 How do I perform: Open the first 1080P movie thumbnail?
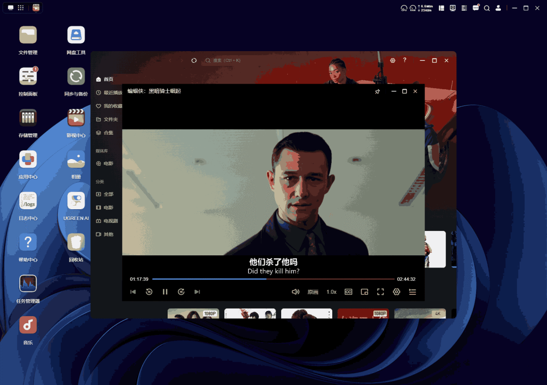click(193, 314)
